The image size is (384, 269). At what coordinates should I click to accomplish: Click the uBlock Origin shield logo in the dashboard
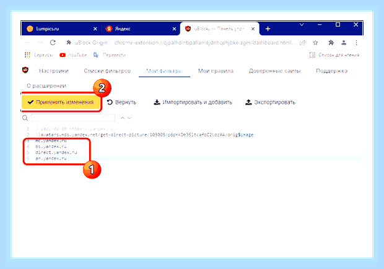pos(25,70)
